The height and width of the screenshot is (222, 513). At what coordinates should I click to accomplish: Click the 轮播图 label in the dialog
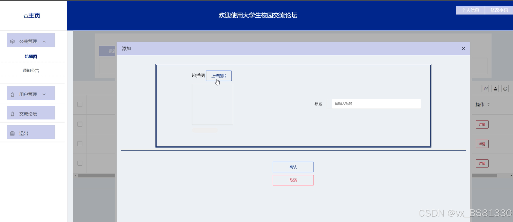[198, 75]
